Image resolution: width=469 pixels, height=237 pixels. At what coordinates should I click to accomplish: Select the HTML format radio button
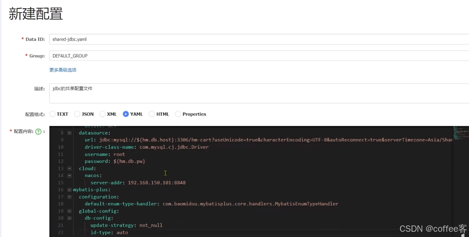152,114
